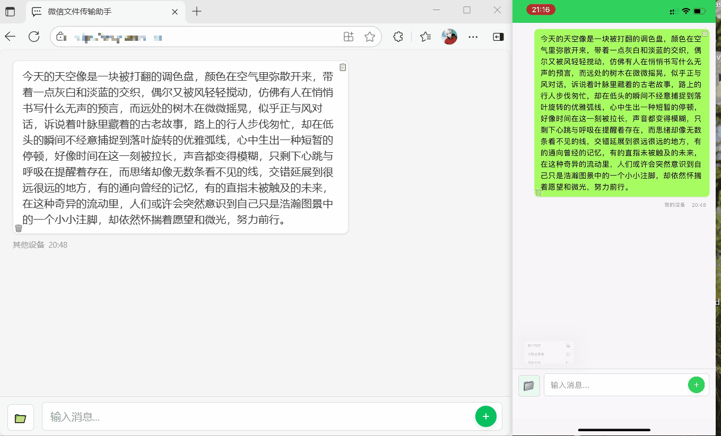Open the folder attachment button in the browser chat
The width and height of the screenshot is (721, 436).
coord(21,417)
